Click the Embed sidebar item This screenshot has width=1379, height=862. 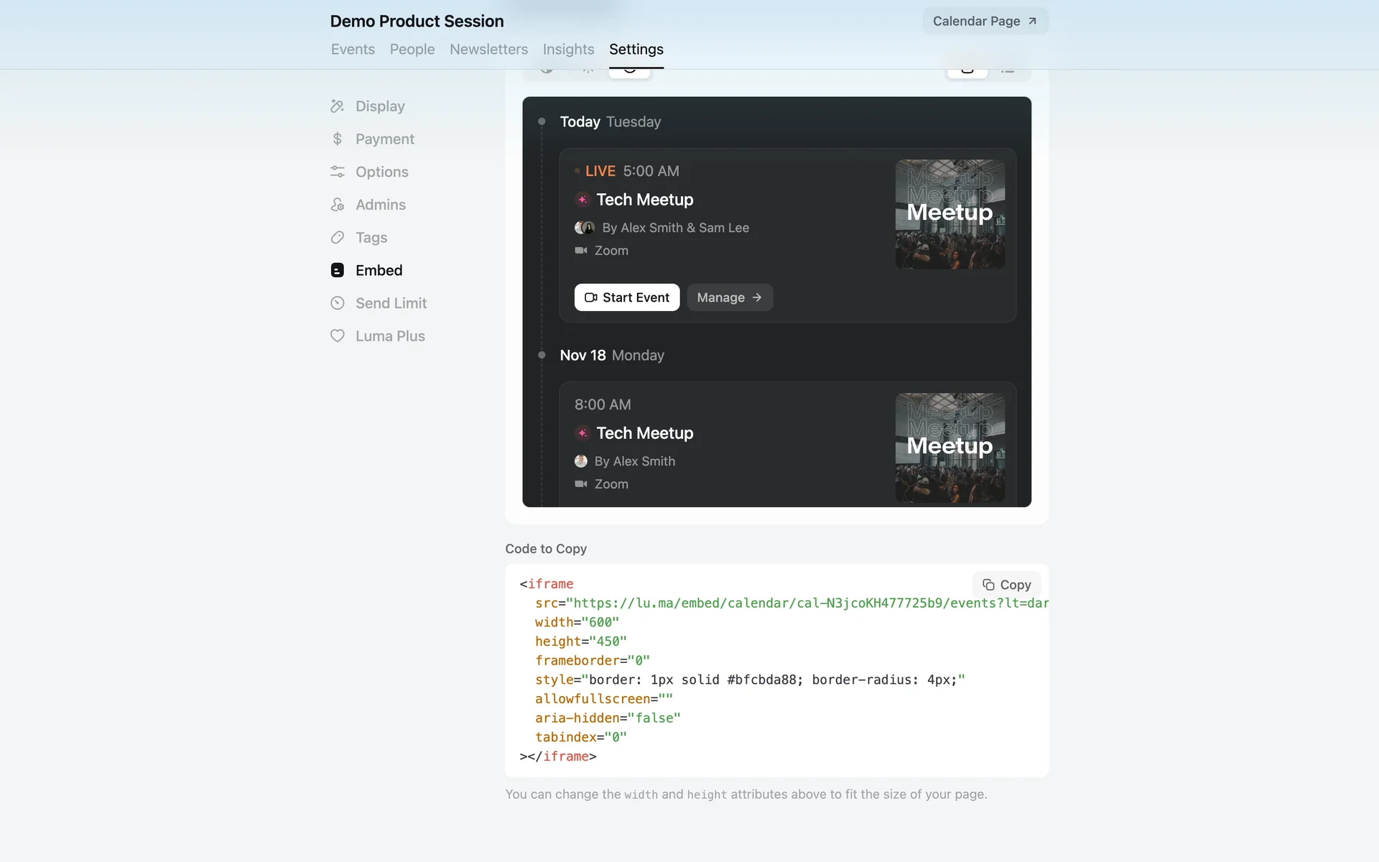[379, 271]
